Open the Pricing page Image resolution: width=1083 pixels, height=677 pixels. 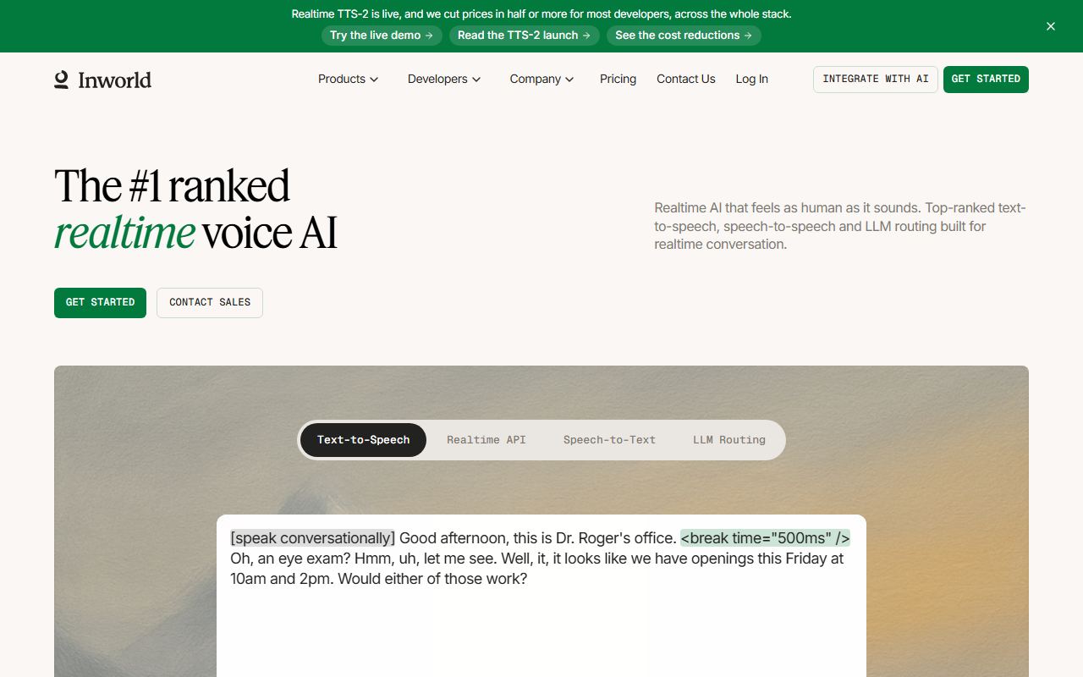618,79
